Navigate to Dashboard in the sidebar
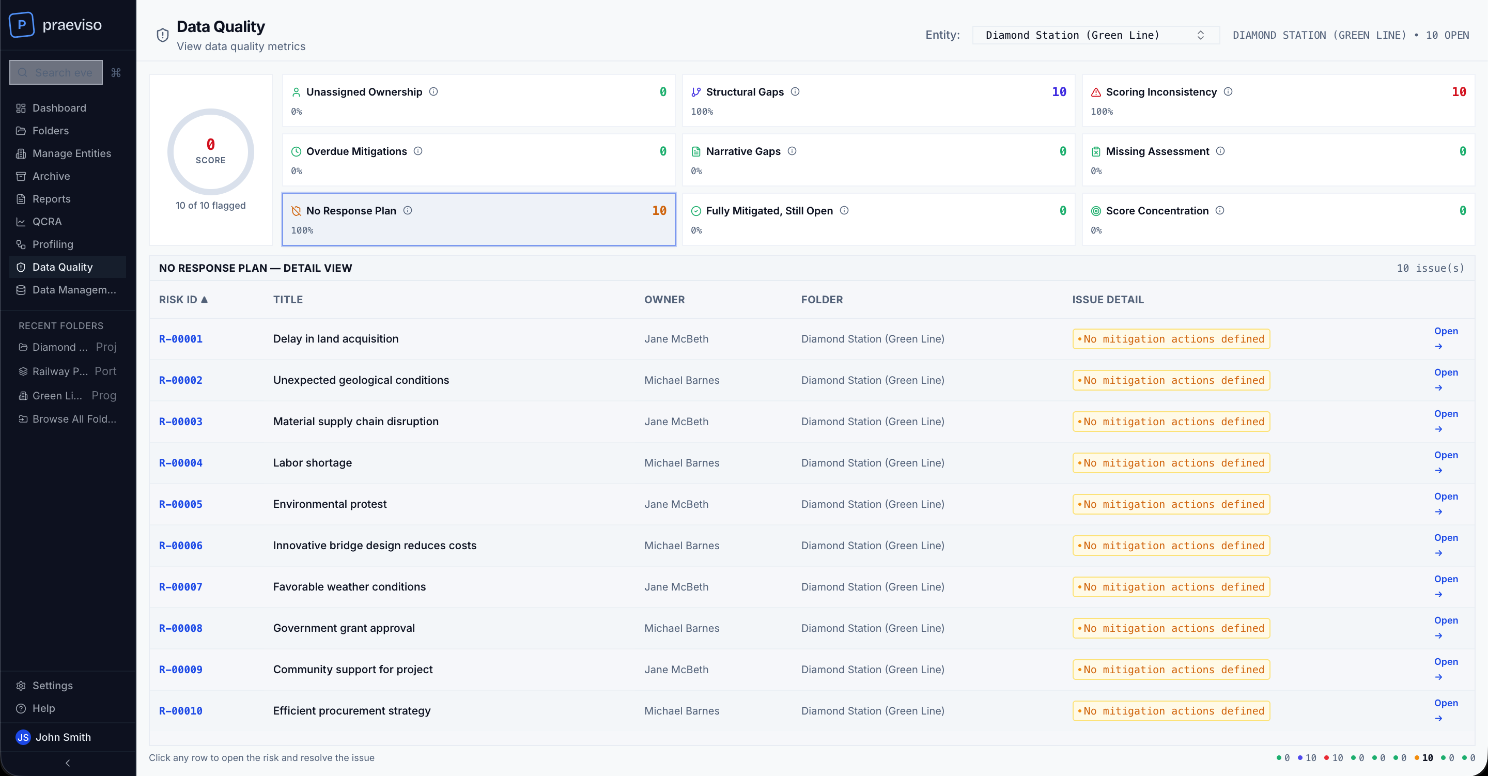 click(x=58, y=107)
